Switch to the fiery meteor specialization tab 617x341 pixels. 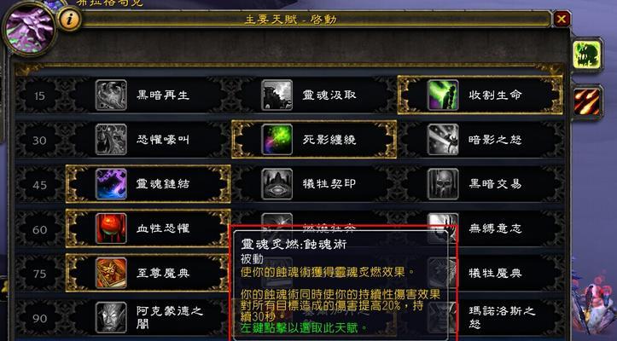[587, 102]
